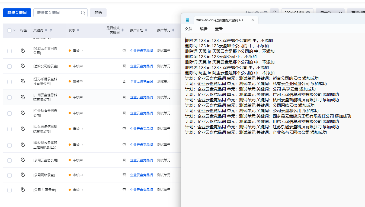Check the 适合公司的云盘 row checkbox
365x207 pixels.
coord(9,66)
